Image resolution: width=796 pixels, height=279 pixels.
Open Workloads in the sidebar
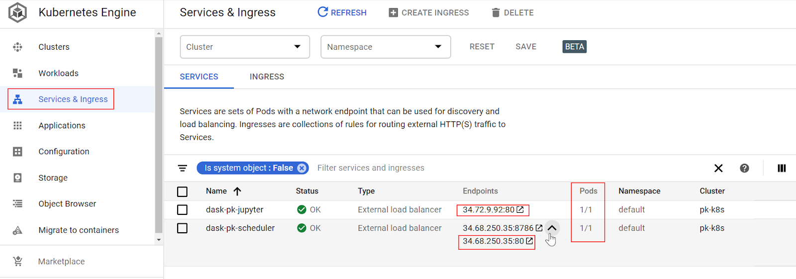[59, 73]
